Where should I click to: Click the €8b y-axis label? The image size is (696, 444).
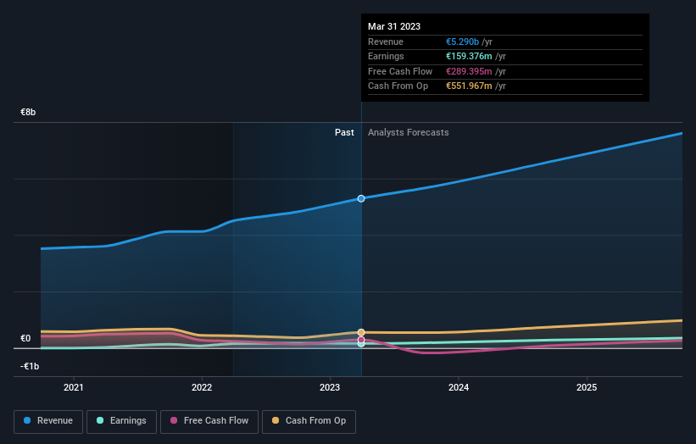(x=28, y=112)
